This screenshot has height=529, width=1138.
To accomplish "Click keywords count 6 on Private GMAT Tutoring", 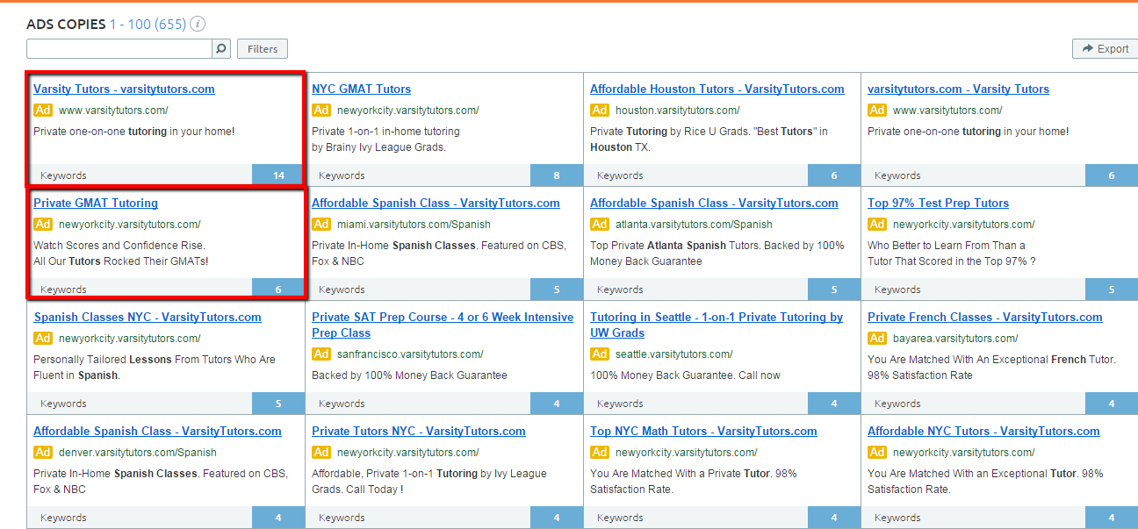I will pos(278,290).
